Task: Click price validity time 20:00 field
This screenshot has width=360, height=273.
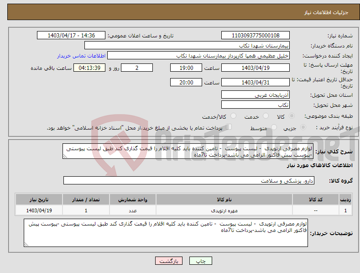Action: point(186,82)
